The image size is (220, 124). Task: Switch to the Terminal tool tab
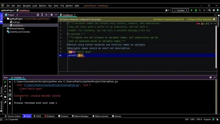(63, 116)
